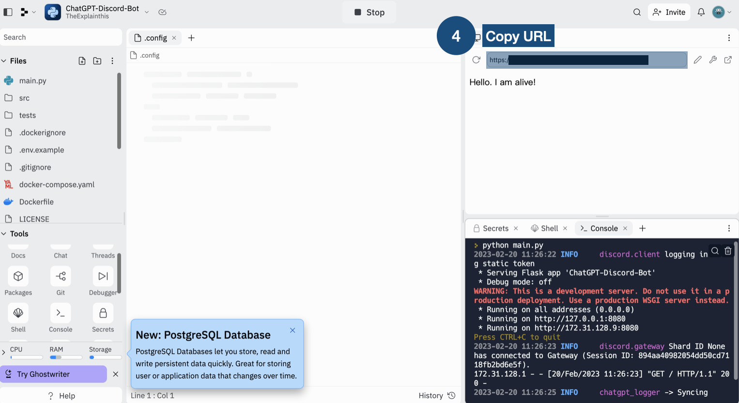Viewport: 739px width, 403px height.
Task: Click the Invite button
Action: coord(669,12)
